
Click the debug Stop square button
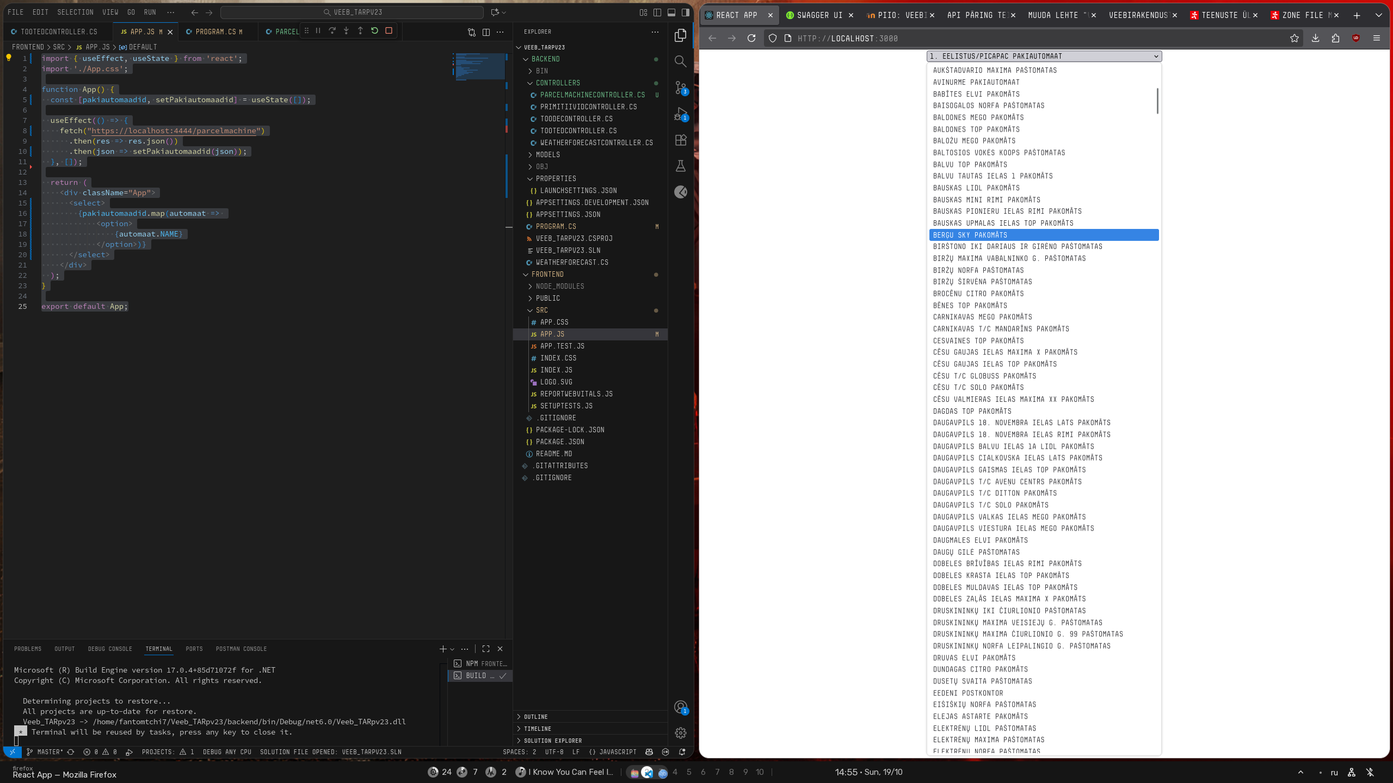tap(389, 31)
